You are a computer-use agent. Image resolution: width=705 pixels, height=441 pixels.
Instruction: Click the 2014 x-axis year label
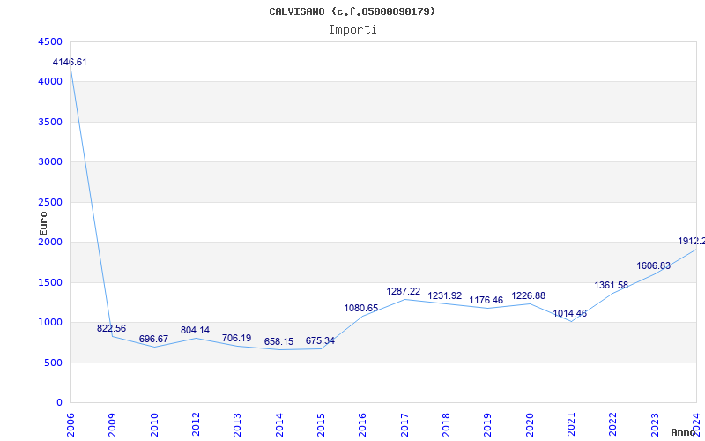click(279, 424)
